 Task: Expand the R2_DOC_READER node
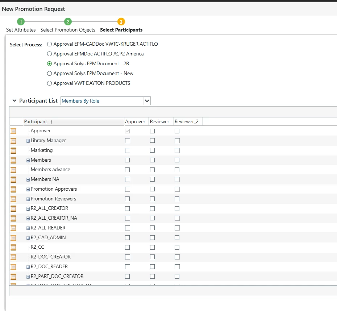pyautogui.click(x=28, y=267)
